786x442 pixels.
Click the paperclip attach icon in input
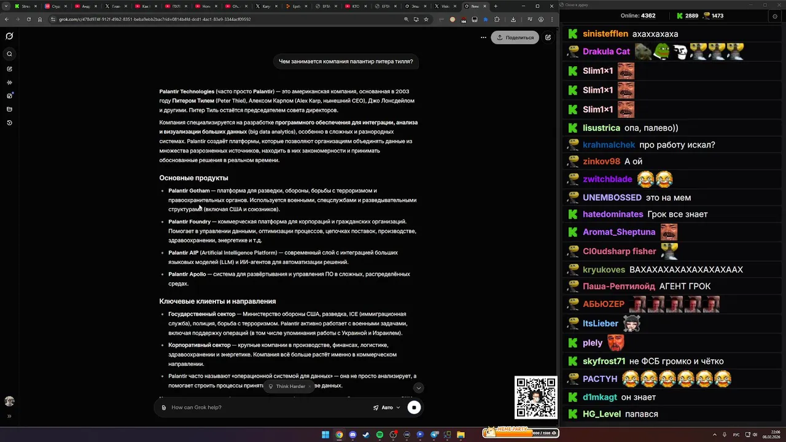coord(163,408)
